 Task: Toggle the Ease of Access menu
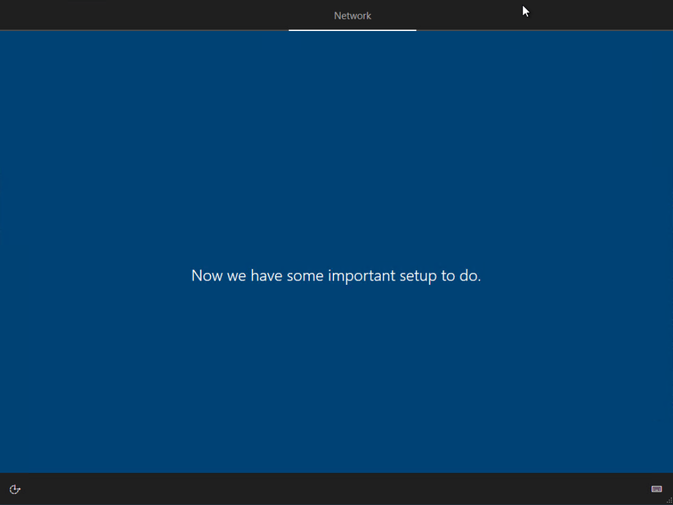pos(15,489)
